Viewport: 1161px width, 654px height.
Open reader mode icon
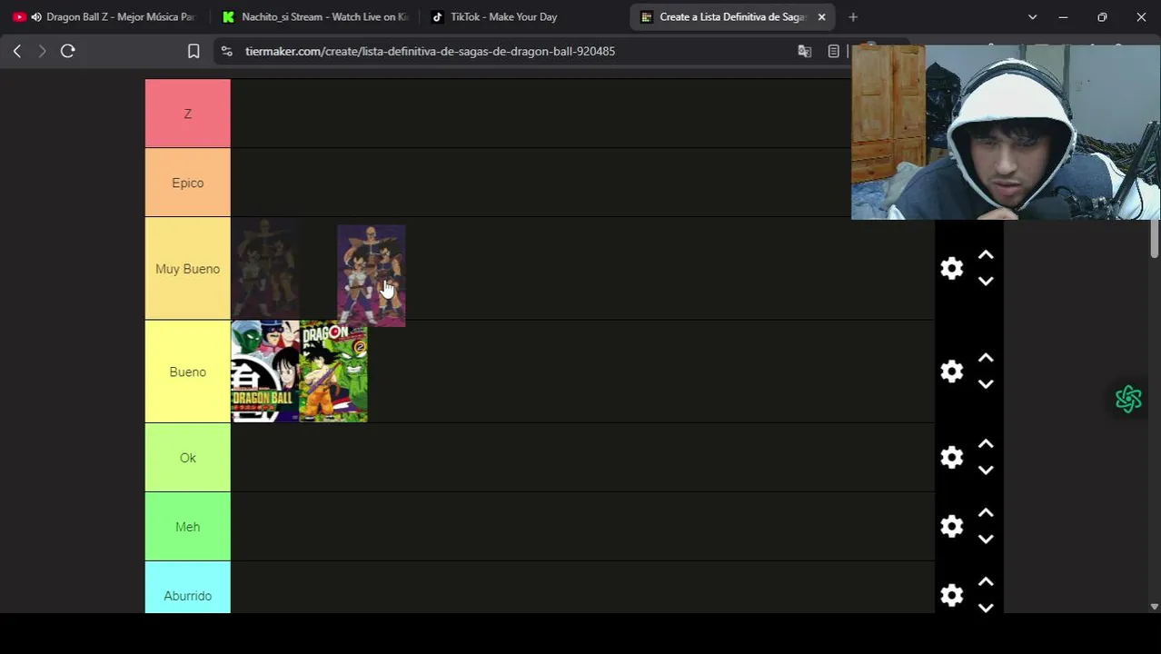(x=833, y=51)
